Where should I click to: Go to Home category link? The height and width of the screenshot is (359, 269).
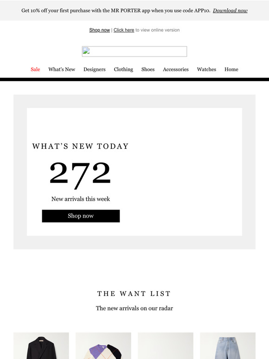tap(231, 70)
